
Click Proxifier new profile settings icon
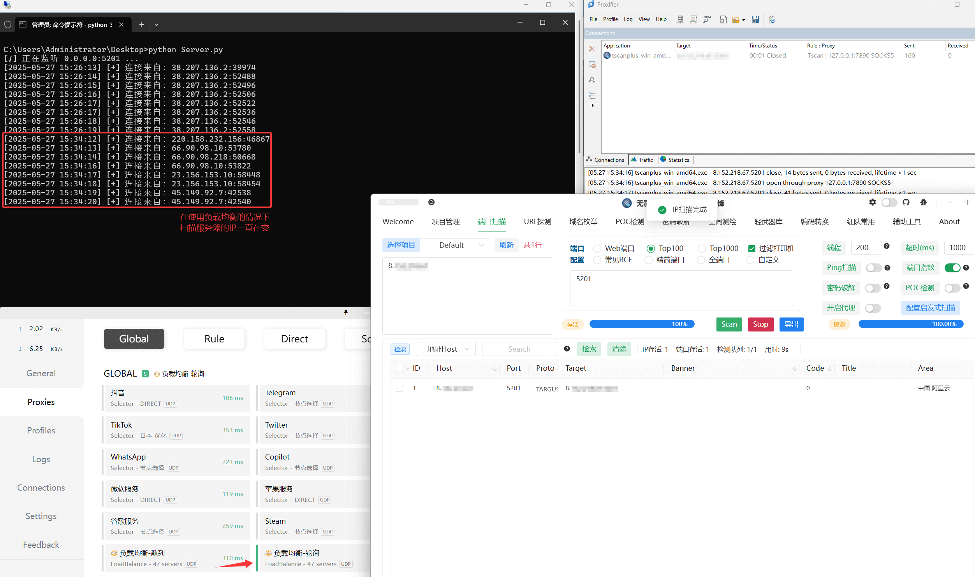tap(723, 19)
